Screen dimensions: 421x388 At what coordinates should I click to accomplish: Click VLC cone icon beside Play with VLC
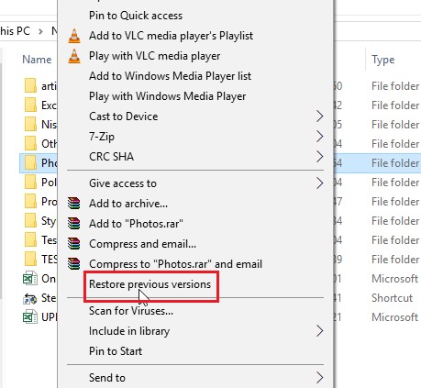[x=74, y=56]
